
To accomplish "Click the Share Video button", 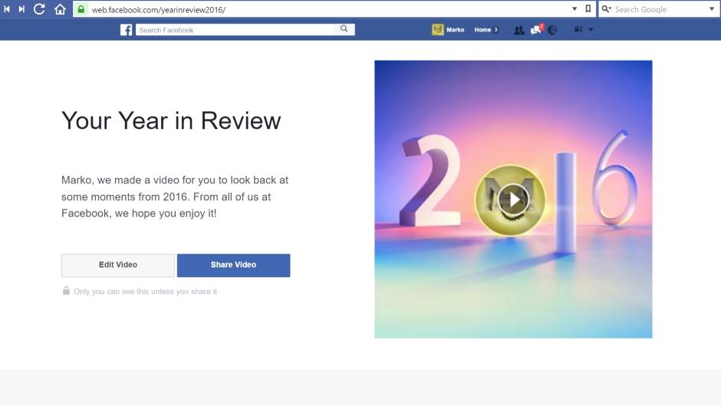I will point(233,265).
